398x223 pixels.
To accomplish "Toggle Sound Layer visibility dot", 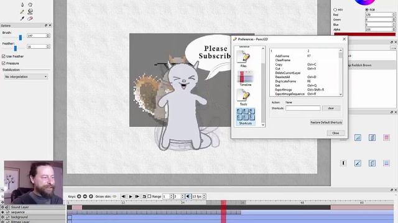I will [2, 207].
